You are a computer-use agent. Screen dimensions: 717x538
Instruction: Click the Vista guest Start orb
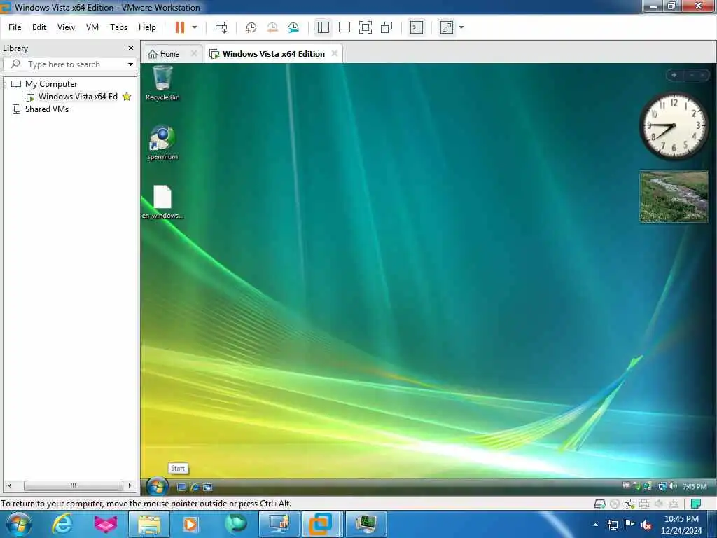[x=158, y=487]
